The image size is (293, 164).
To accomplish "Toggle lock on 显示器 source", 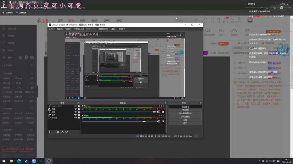I will click(x=79, y=118).
